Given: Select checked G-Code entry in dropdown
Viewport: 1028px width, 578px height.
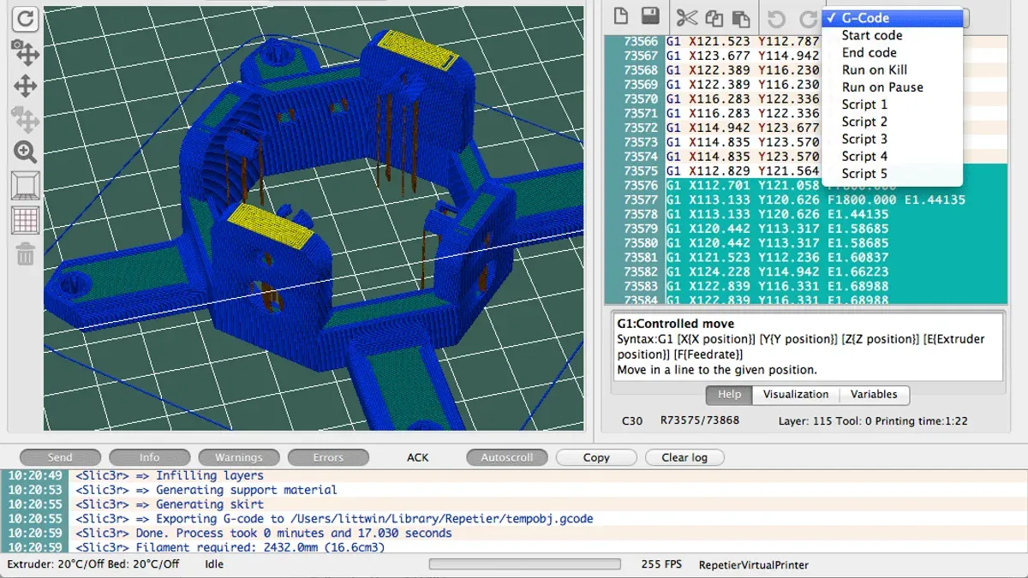Looking at the screenshot, I should click(892, 18).
